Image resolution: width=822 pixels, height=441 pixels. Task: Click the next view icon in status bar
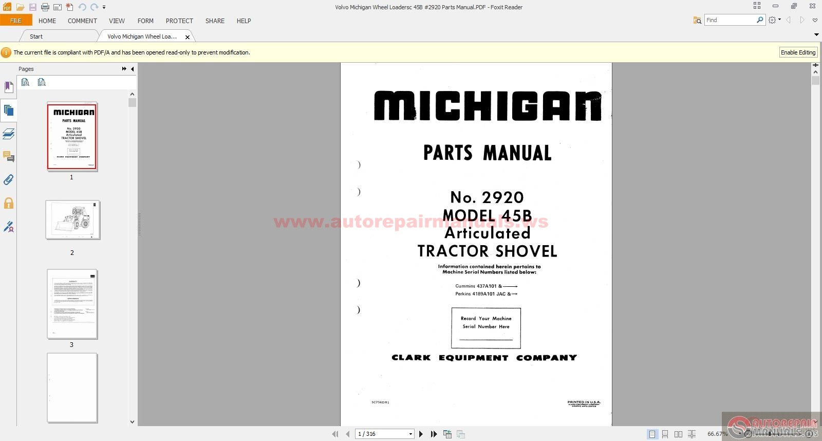click(460, 434)
